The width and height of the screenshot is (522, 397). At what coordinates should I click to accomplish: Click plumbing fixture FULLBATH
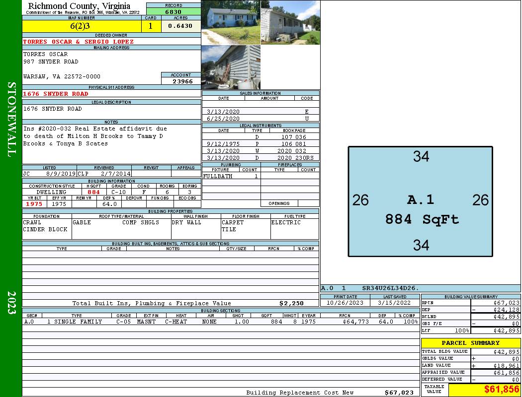218,176
